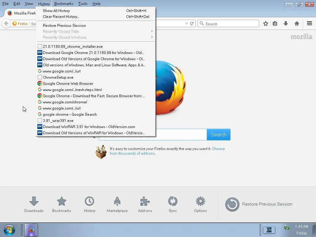Image resolution: width=316 pixels, height=237 pixels.
Task: Open the Edit menu
Action: 17,4
